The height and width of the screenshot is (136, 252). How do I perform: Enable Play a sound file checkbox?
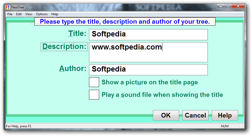[x=94, y=95]
